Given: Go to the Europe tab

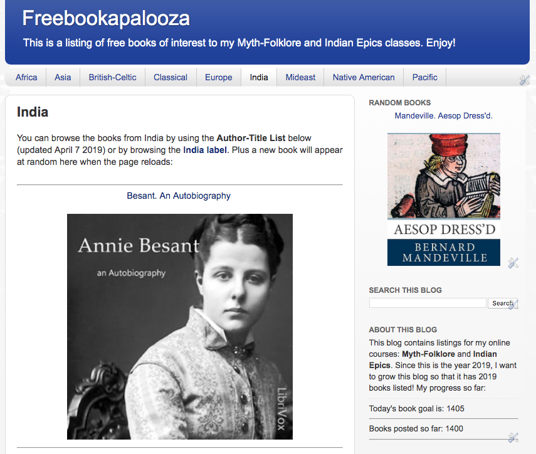Looking at the screenshot, I should [x=218, y=77].
